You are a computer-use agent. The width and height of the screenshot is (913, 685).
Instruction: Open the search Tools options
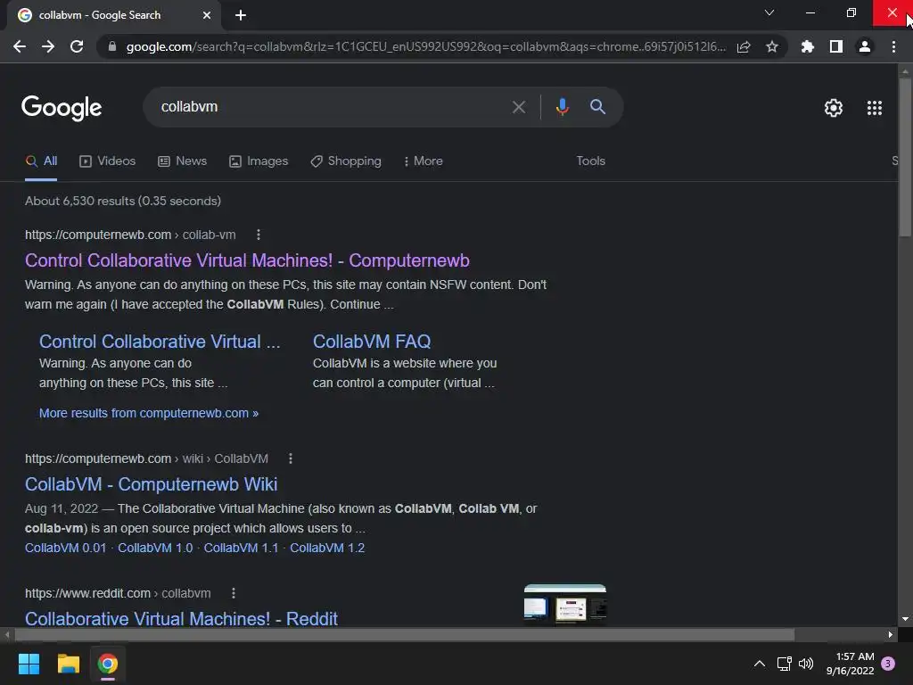point(590,161)
